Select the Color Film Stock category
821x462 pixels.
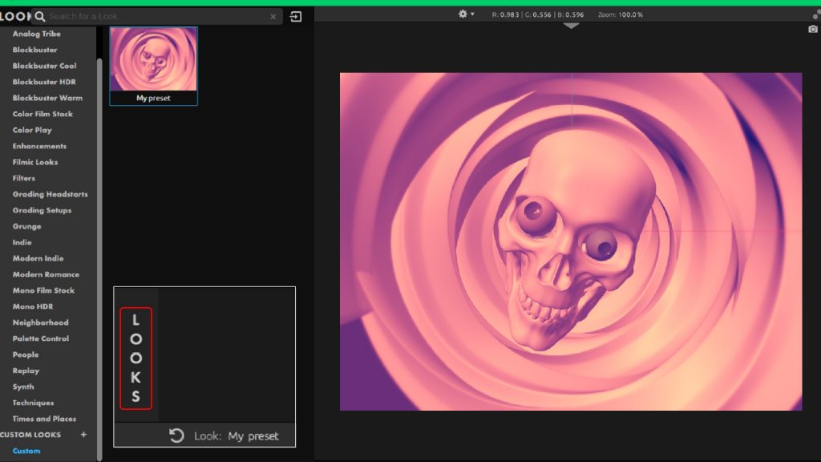[42, 114]
